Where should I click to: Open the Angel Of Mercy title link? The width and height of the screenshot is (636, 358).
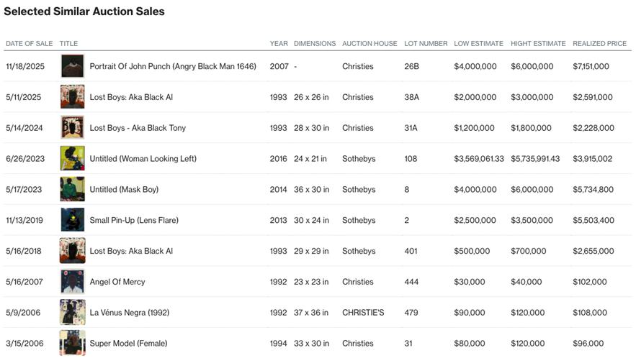(117, 282)
